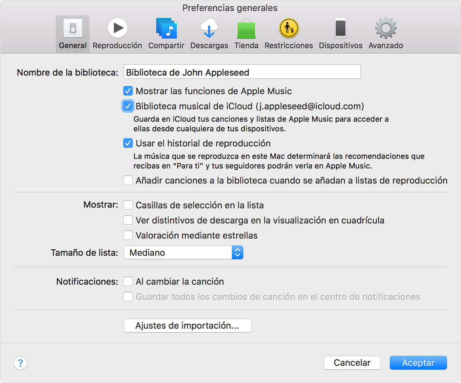Image resolution: width=461 pixels, height=383 pixels.
Task: Click the Cancelar button
Action: [352, 363]
